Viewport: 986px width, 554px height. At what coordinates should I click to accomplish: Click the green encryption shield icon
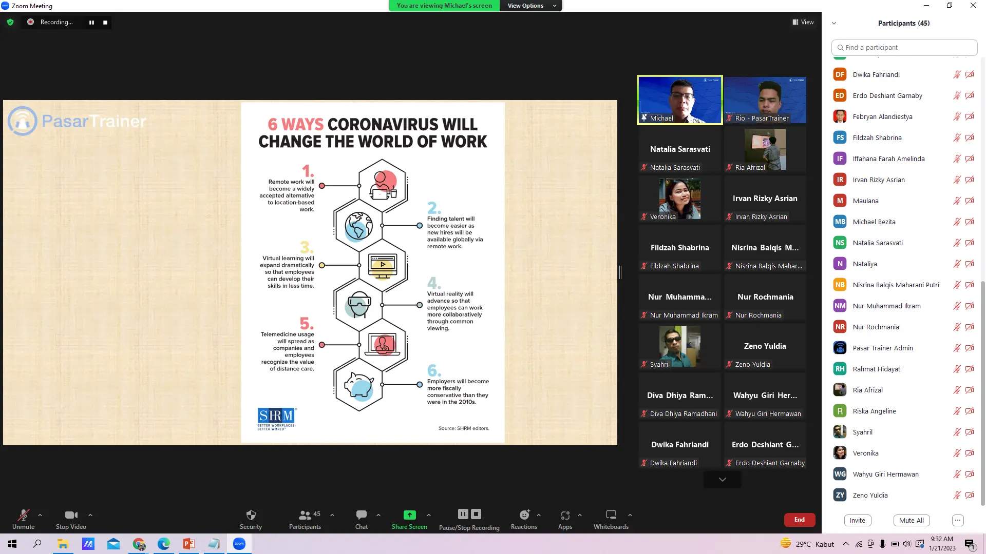click(x=10, y=22)
